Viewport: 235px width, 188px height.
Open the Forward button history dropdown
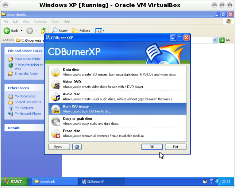click(36, 31)
